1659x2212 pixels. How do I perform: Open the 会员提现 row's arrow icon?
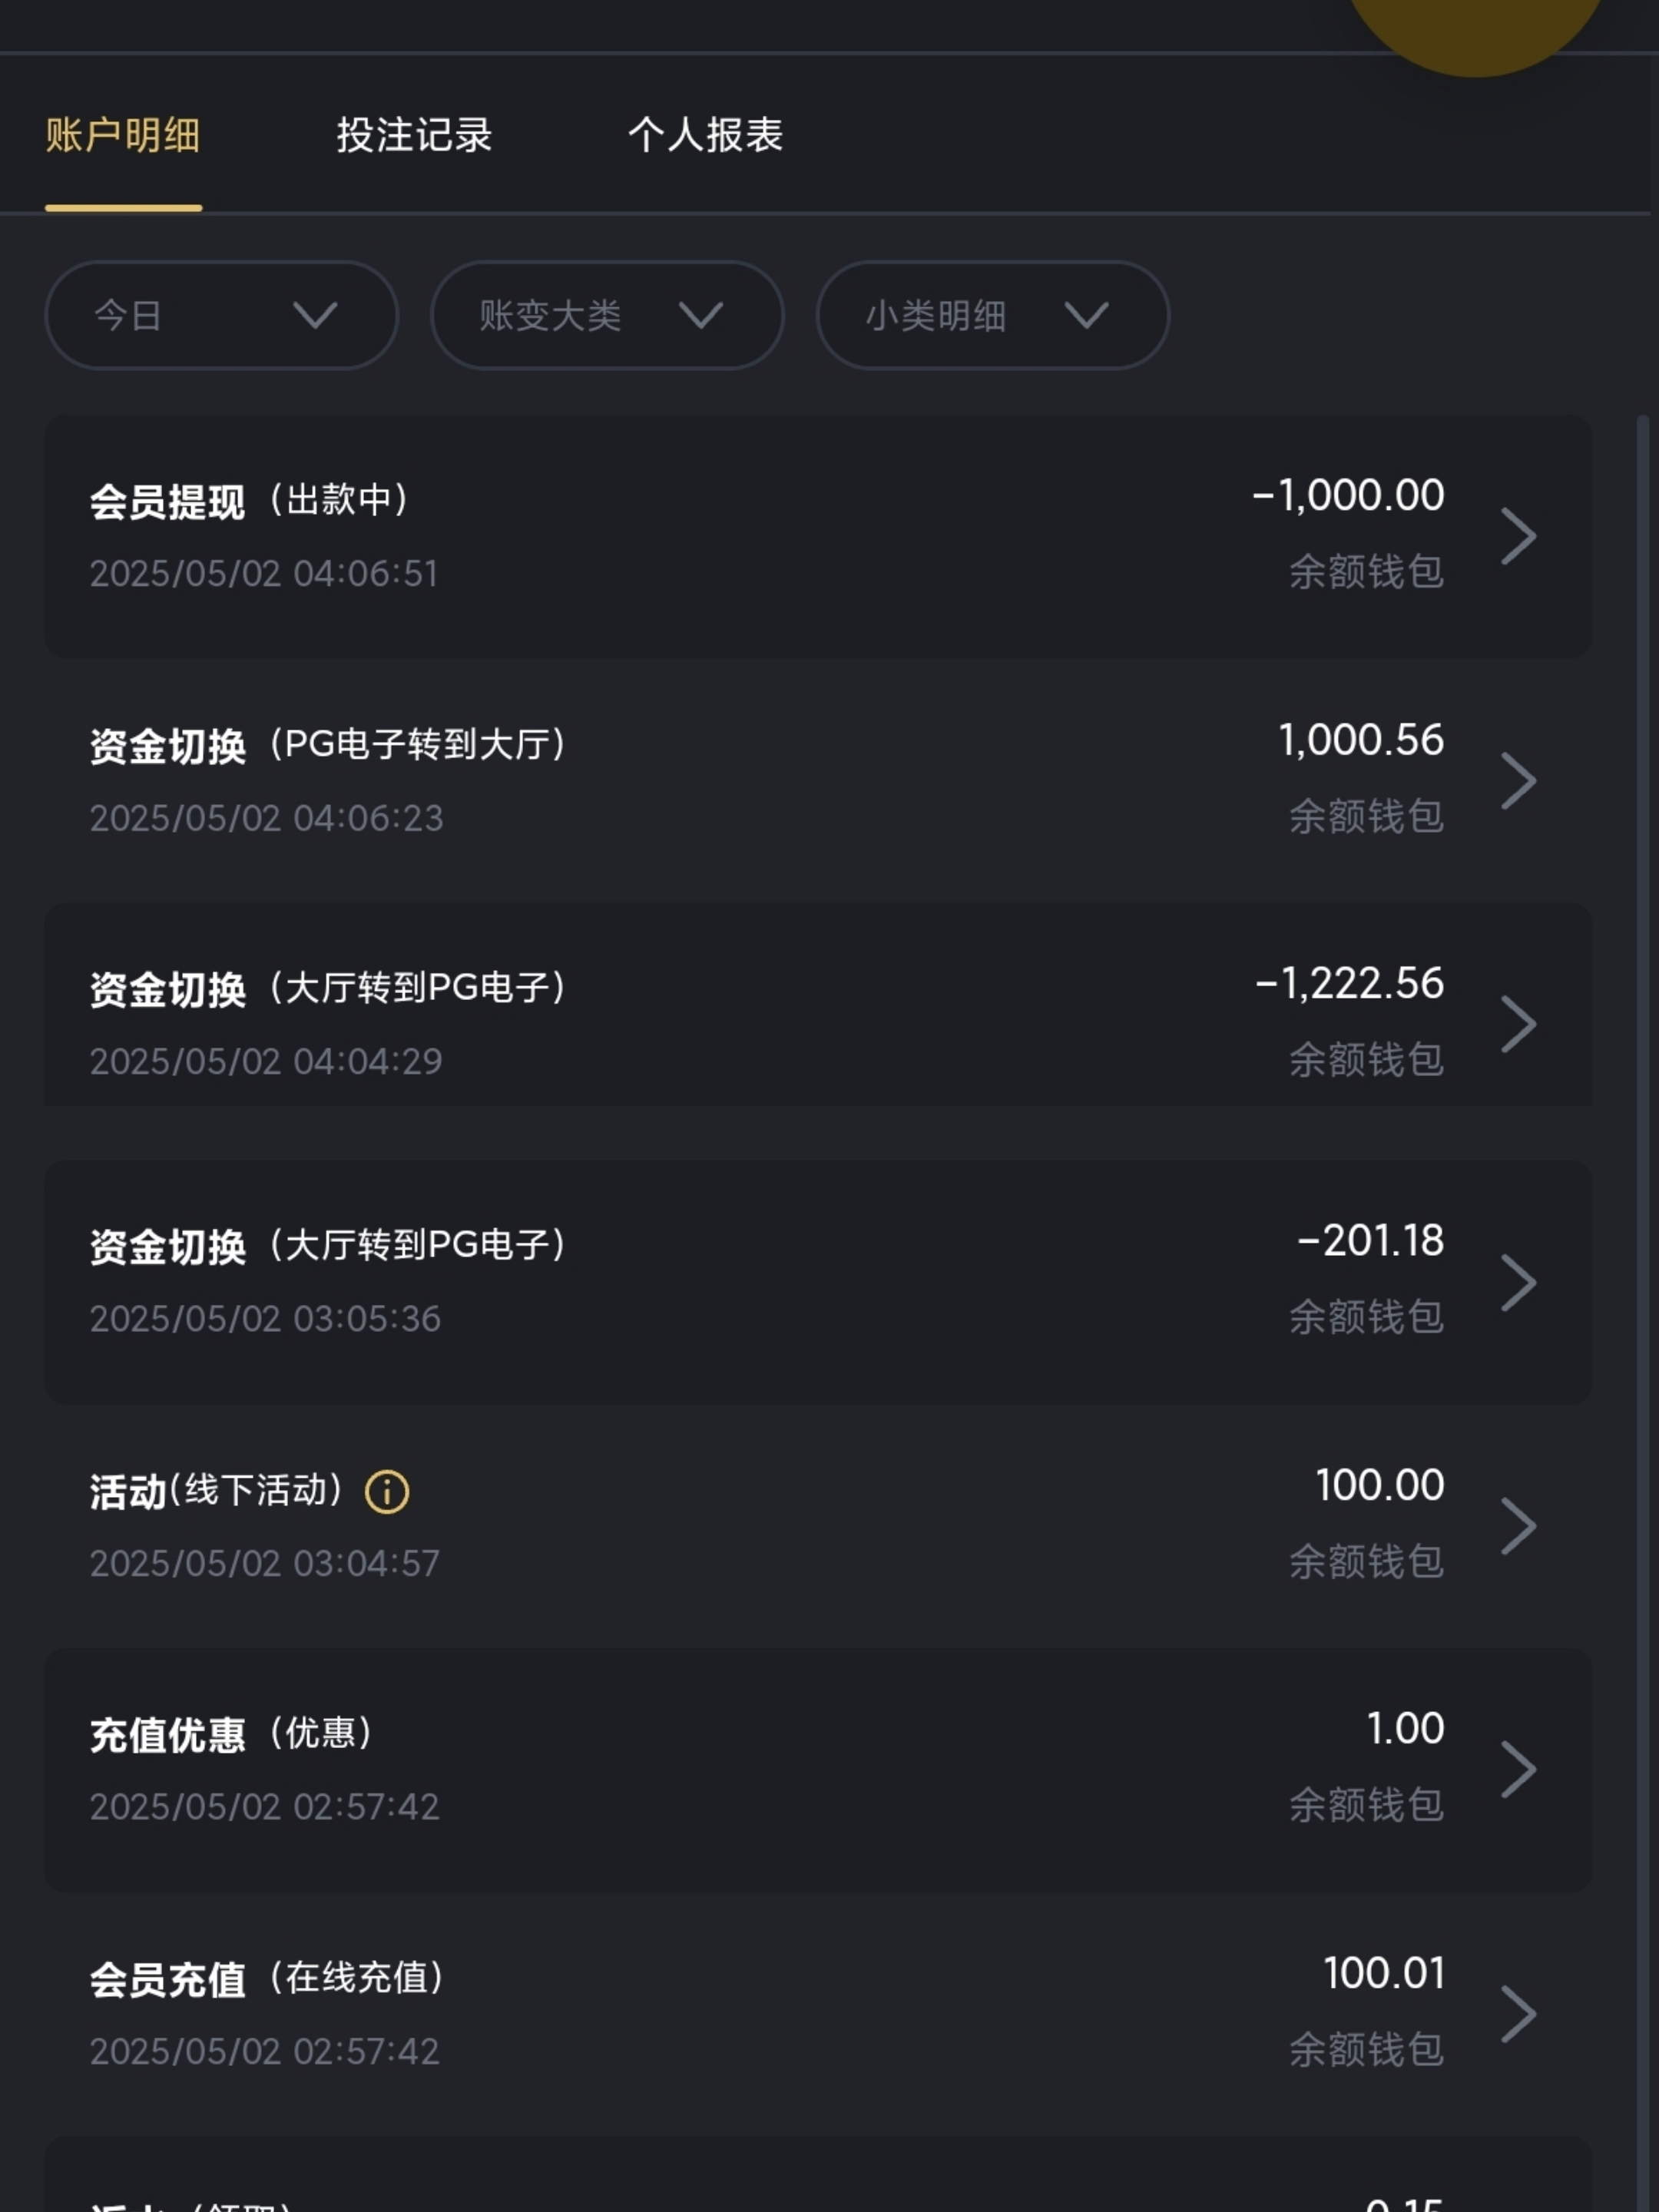tap(1518, 536)
